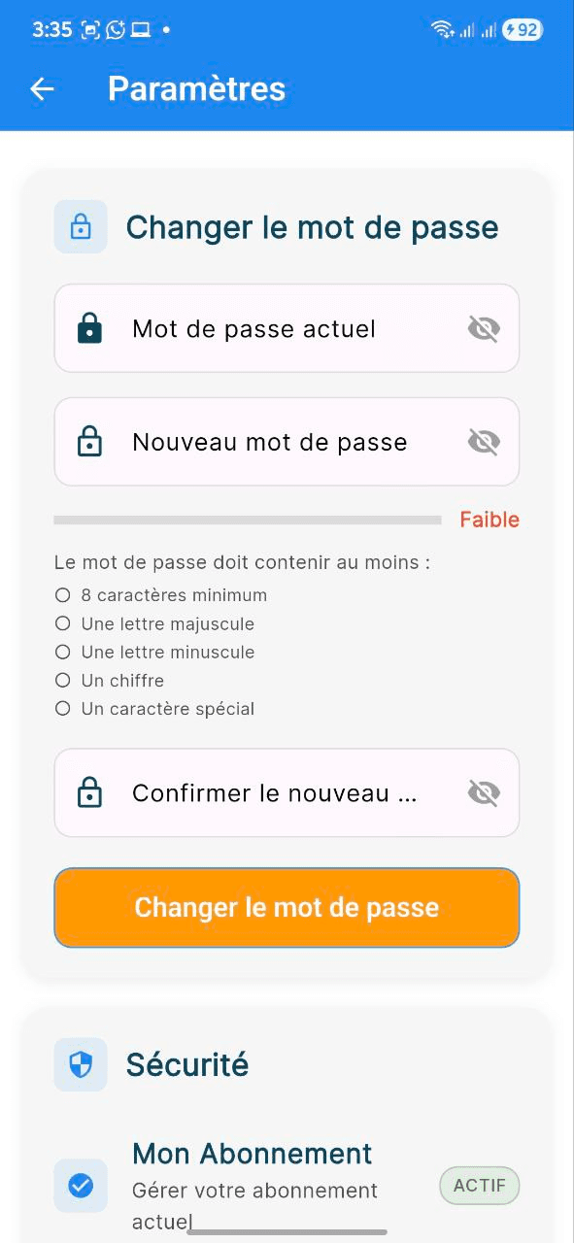Image resolution: width=574 pixels, height=1243 pixels.
Task: Tap the back arrow to leave Paramètres
Action: pos(41,88)
